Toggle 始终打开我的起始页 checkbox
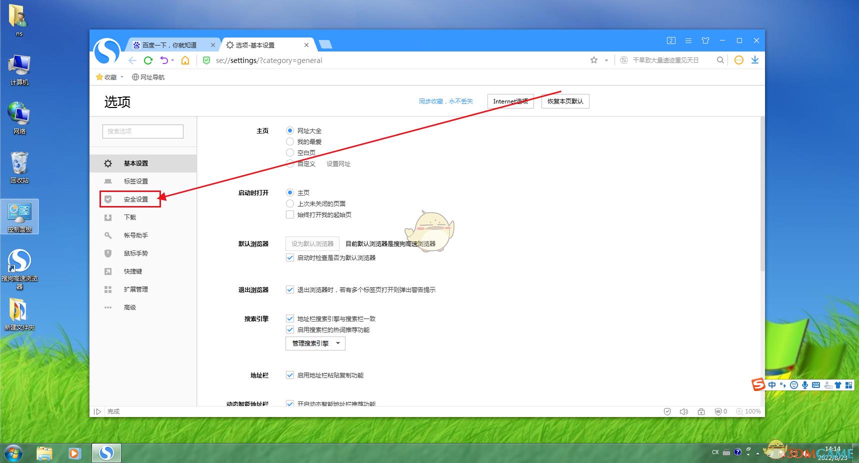Viewport: 859px width, 463px height. pyautogui.click(x=290, y=214)
